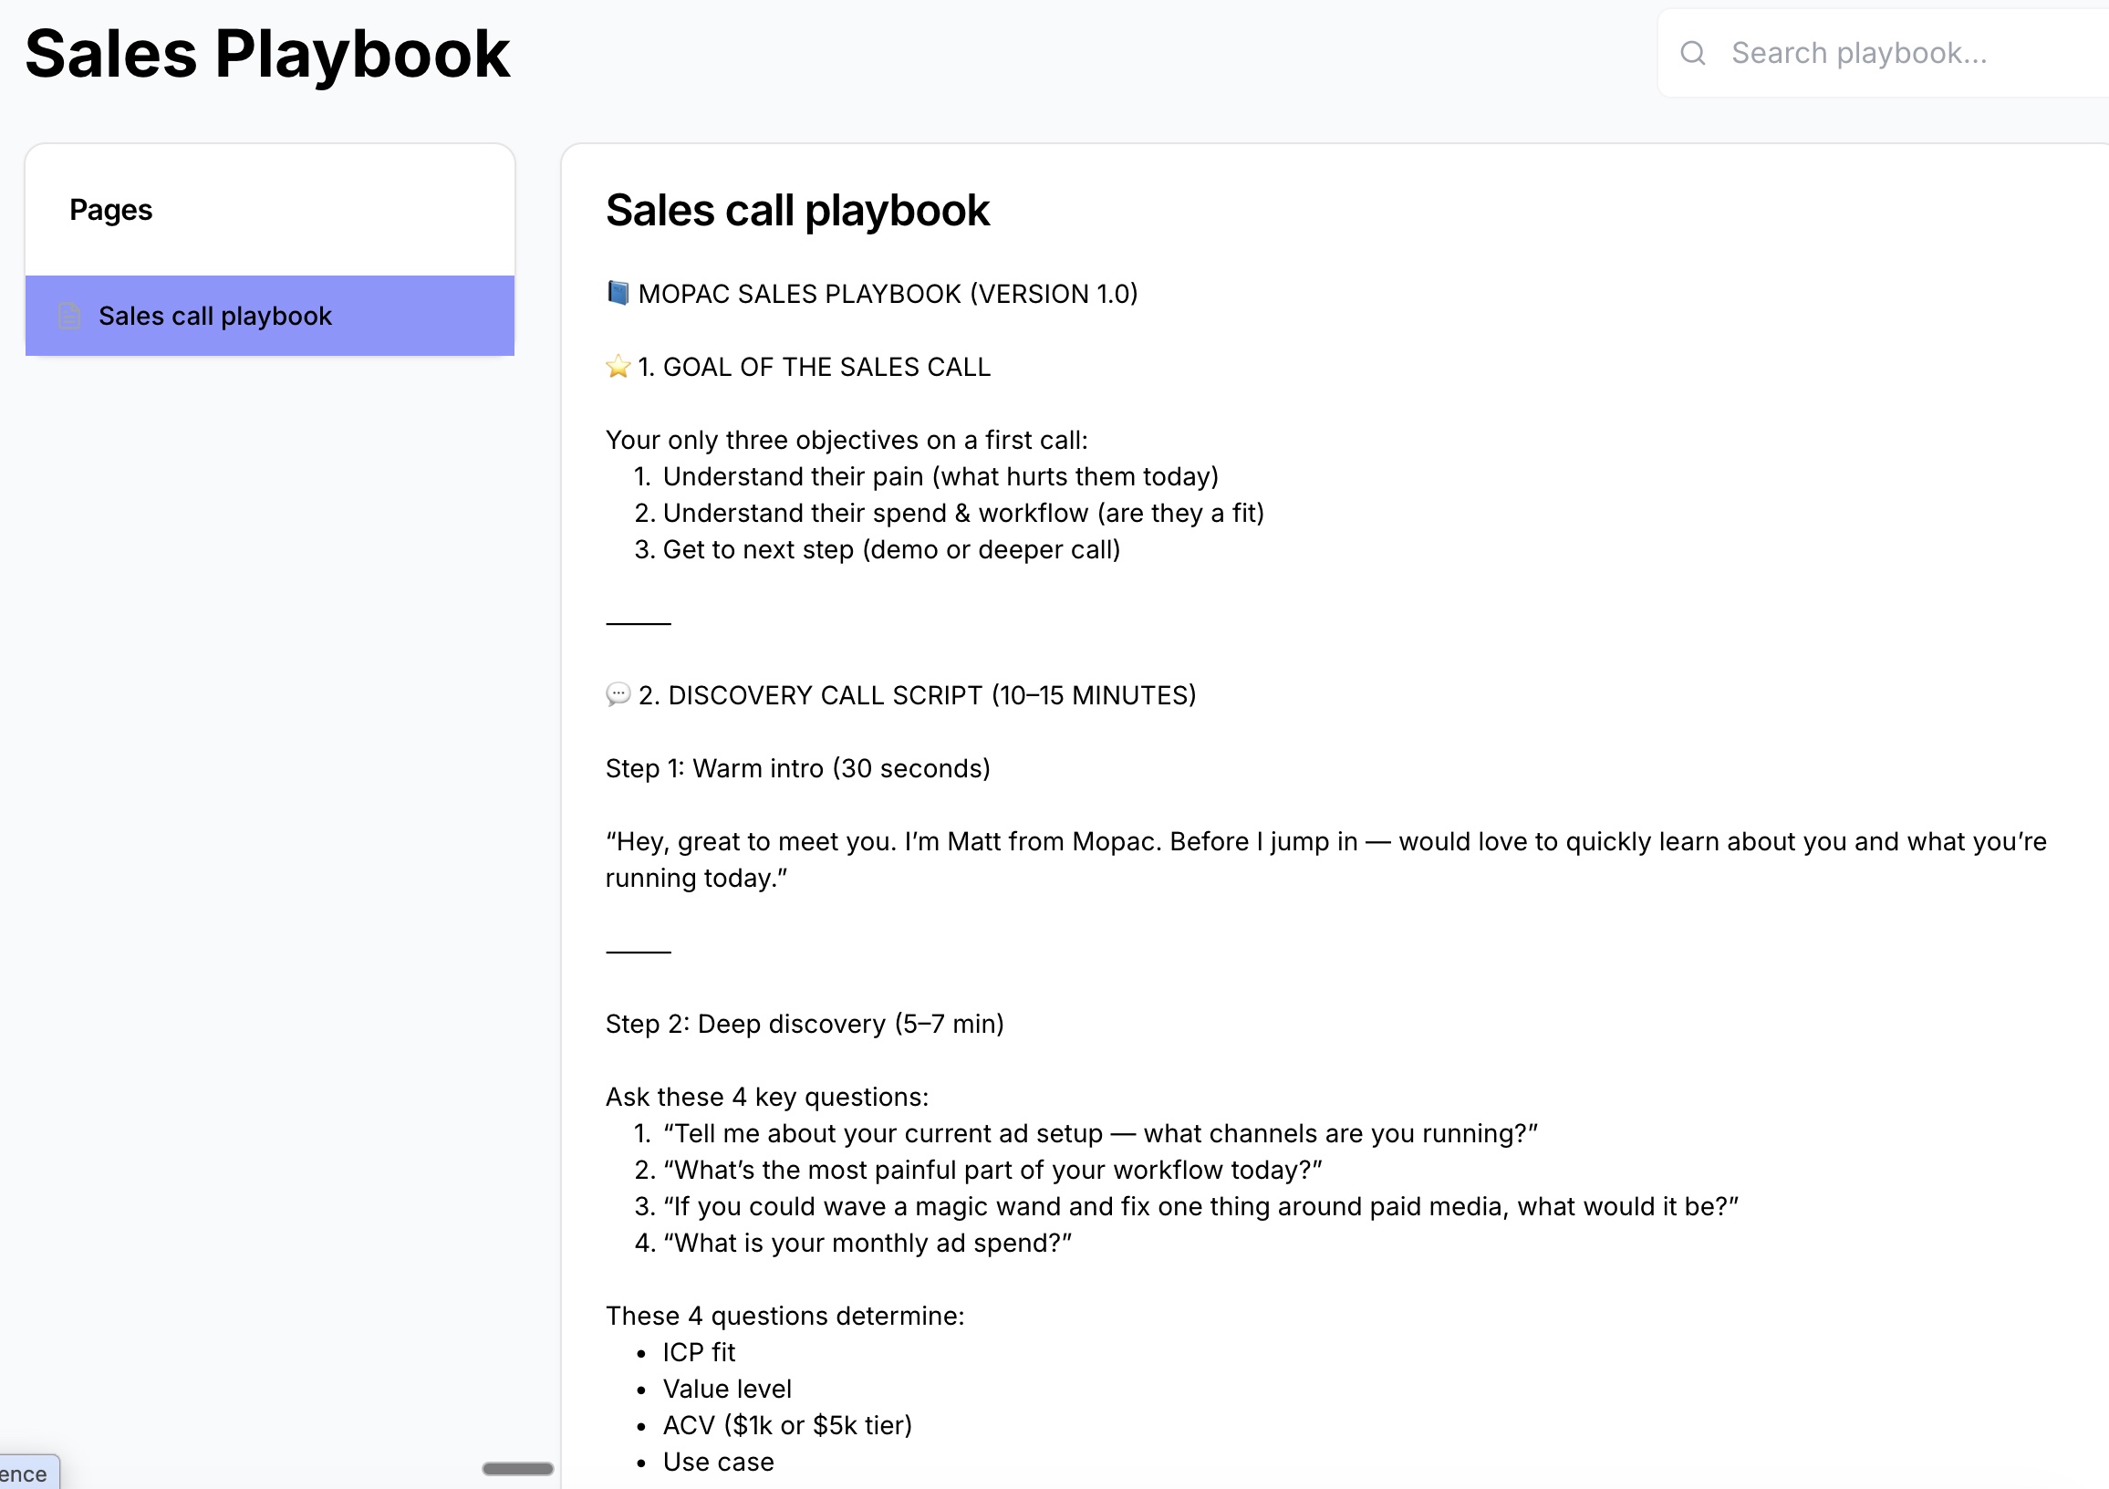
Task: Click the MOPAC SALES PLAYBOOK version line
Action: [x=888, y=294]
